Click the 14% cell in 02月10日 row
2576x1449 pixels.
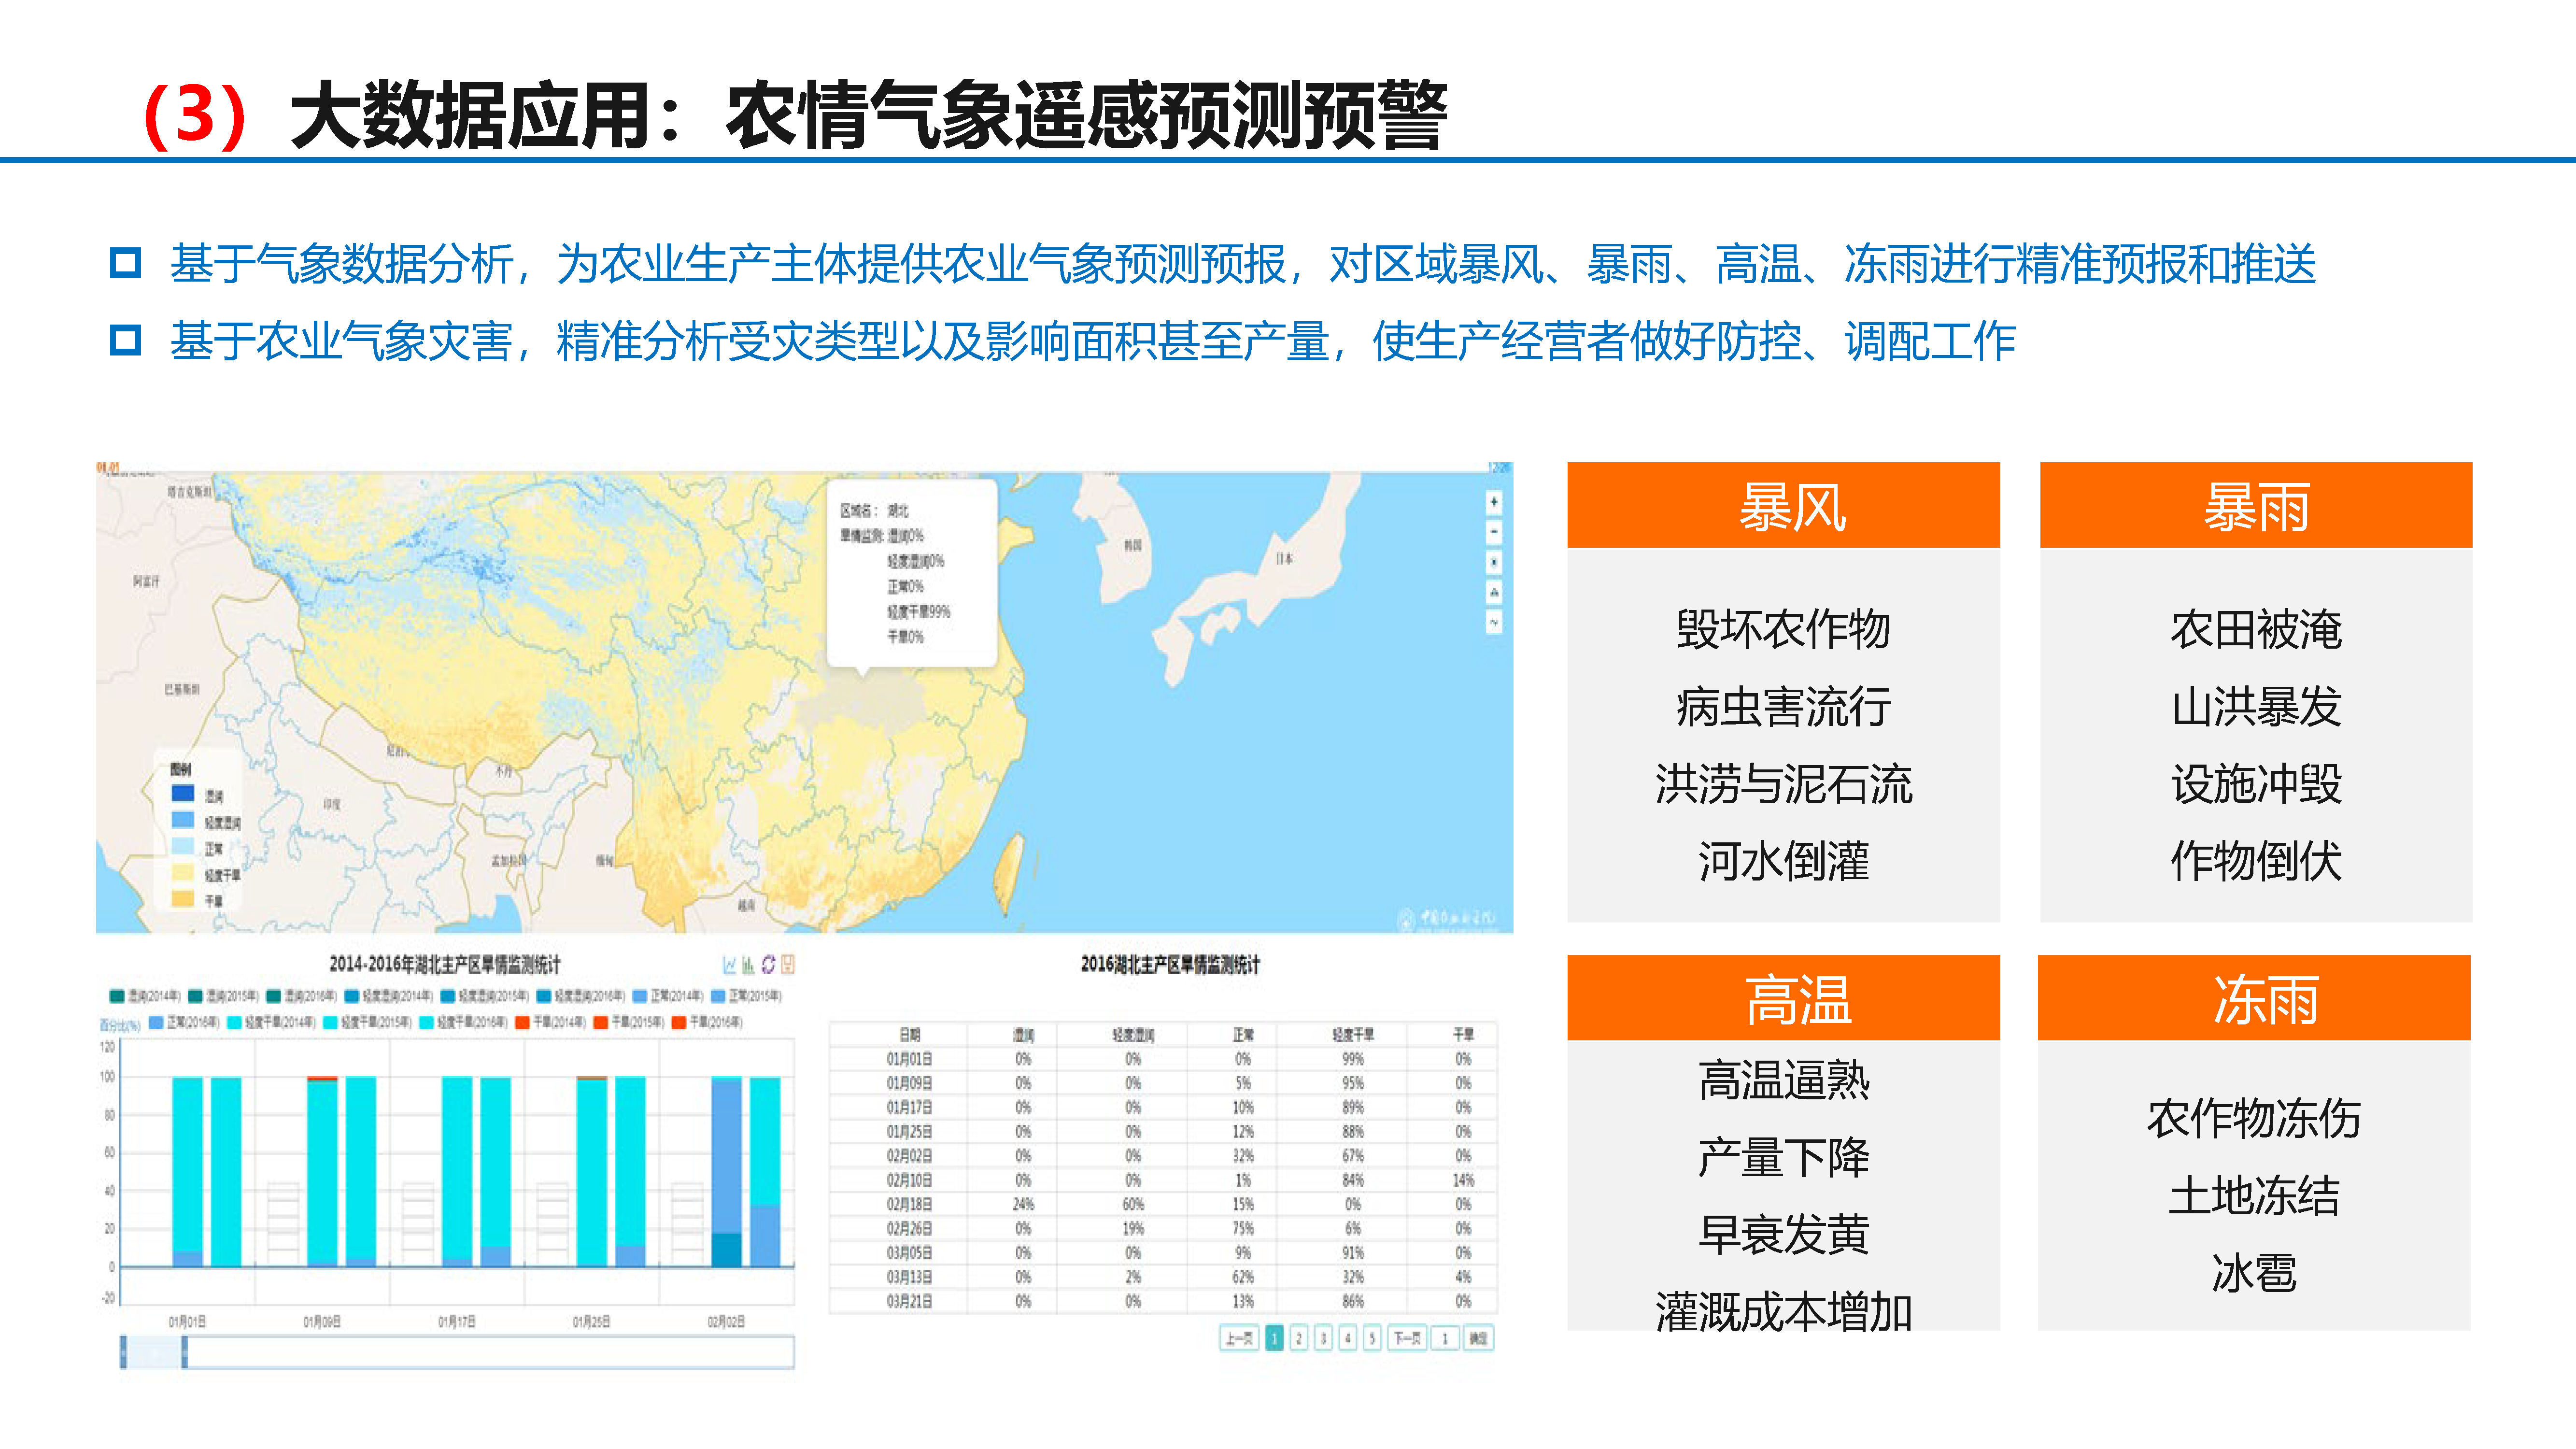1463,1180
